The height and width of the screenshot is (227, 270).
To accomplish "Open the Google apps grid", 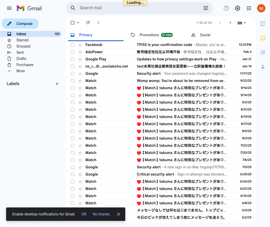I will tap(249, 8).
